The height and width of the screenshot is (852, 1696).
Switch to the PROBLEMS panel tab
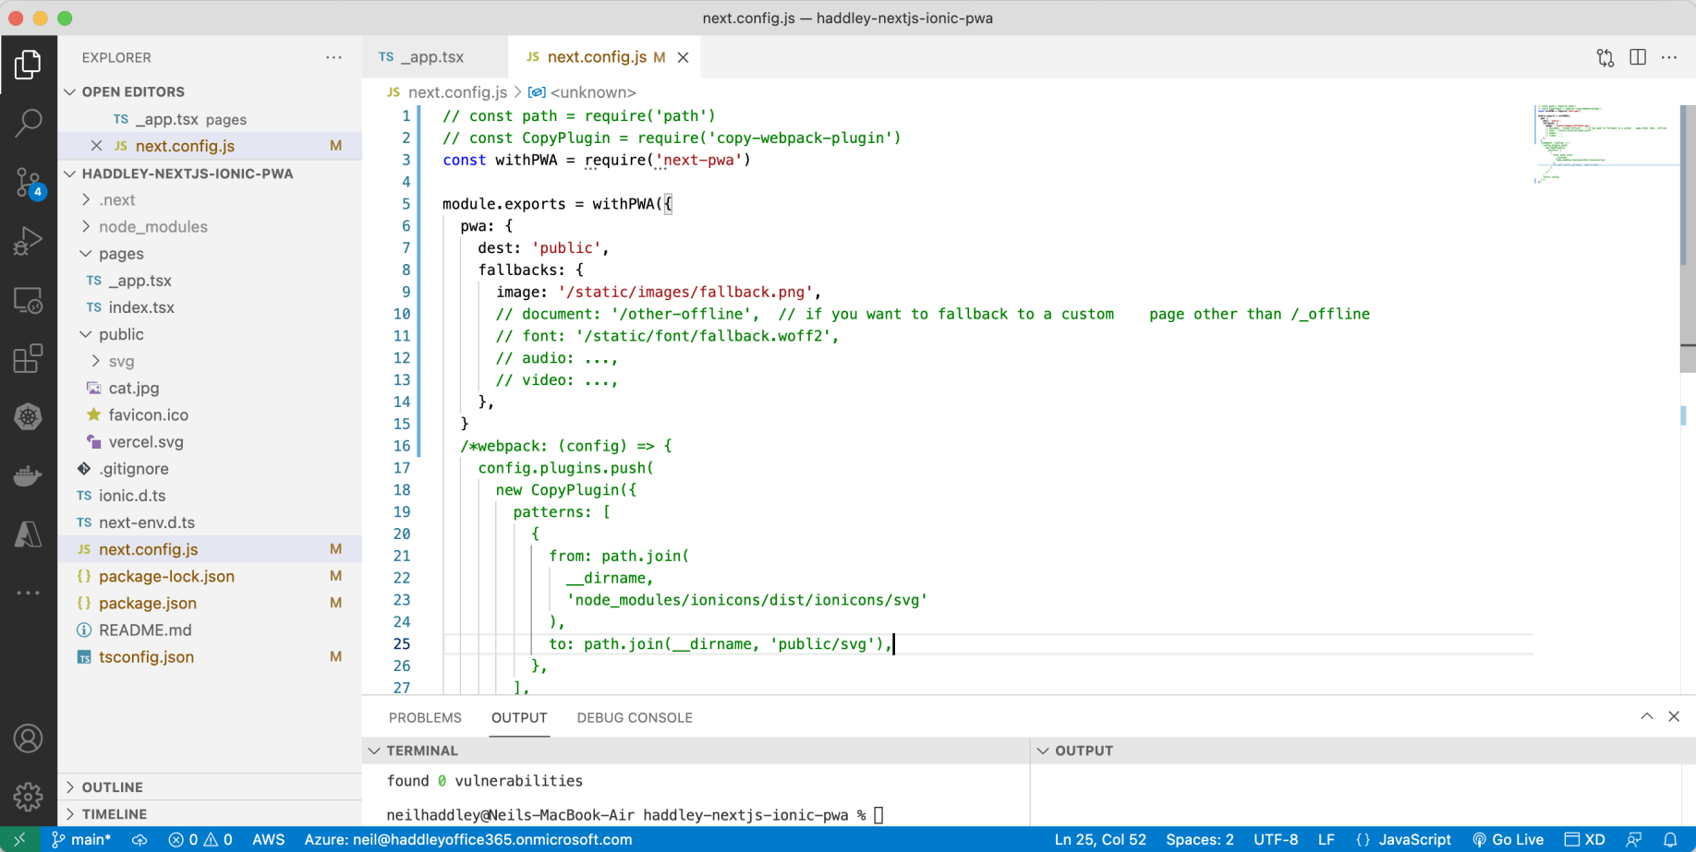pyautogui.click(x=425, y=717)
